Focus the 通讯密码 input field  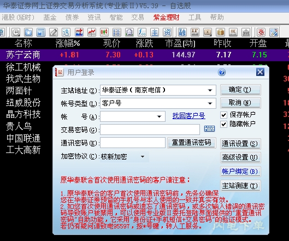click(133, 143)
